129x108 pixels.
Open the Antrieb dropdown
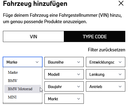point(106,86)
